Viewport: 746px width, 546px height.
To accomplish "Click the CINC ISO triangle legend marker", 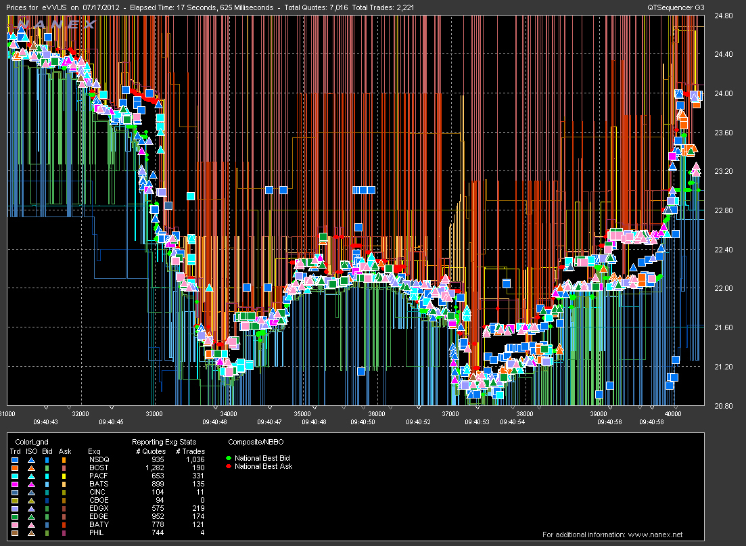I will (x=31, y=493).
